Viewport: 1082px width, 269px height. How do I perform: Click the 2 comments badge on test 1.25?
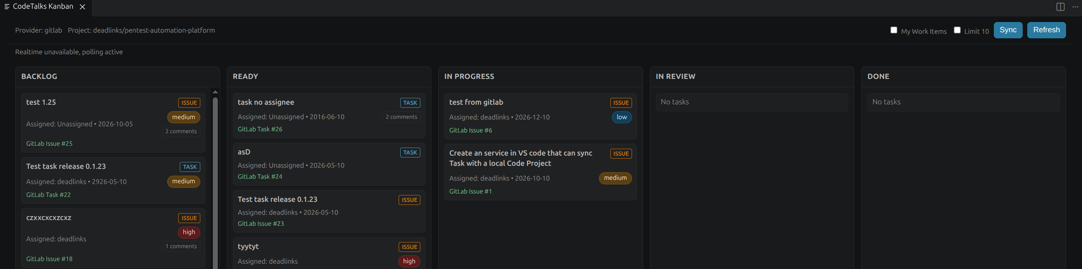181,132
